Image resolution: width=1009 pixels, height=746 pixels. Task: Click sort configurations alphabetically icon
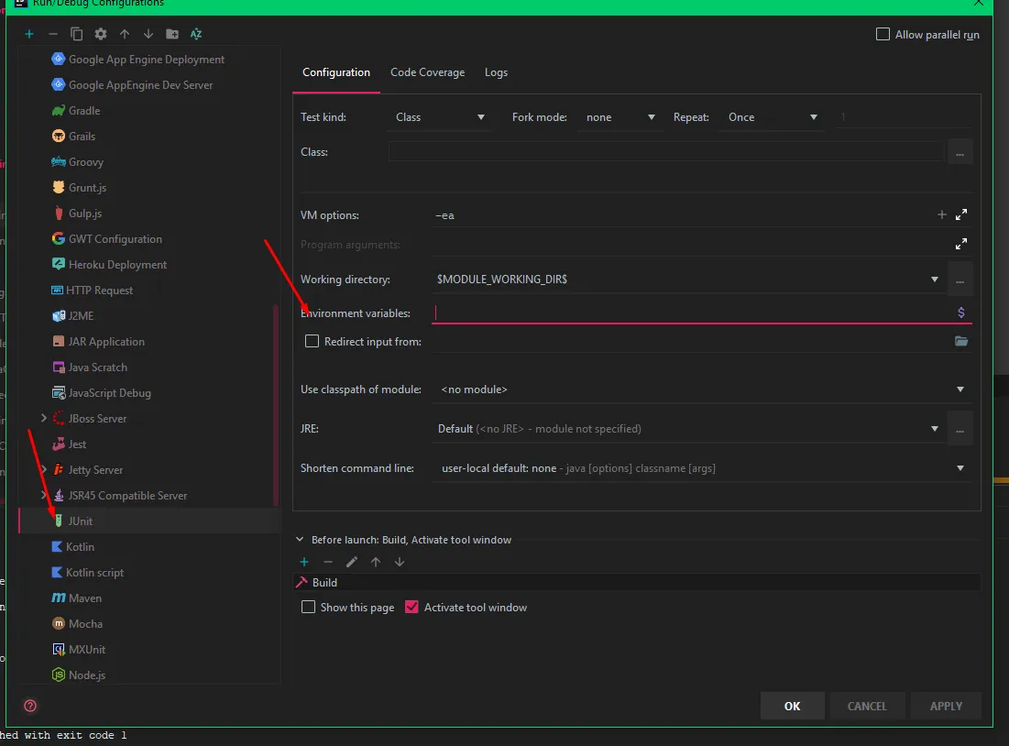(x=196, y=34)
